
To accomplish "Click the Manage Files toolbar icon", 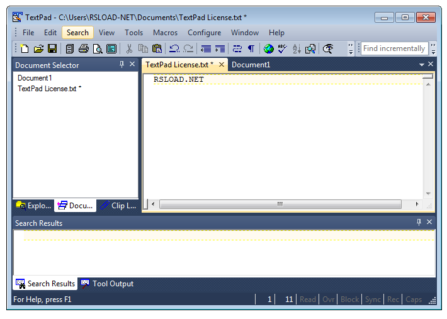I will tap(69, 48).
